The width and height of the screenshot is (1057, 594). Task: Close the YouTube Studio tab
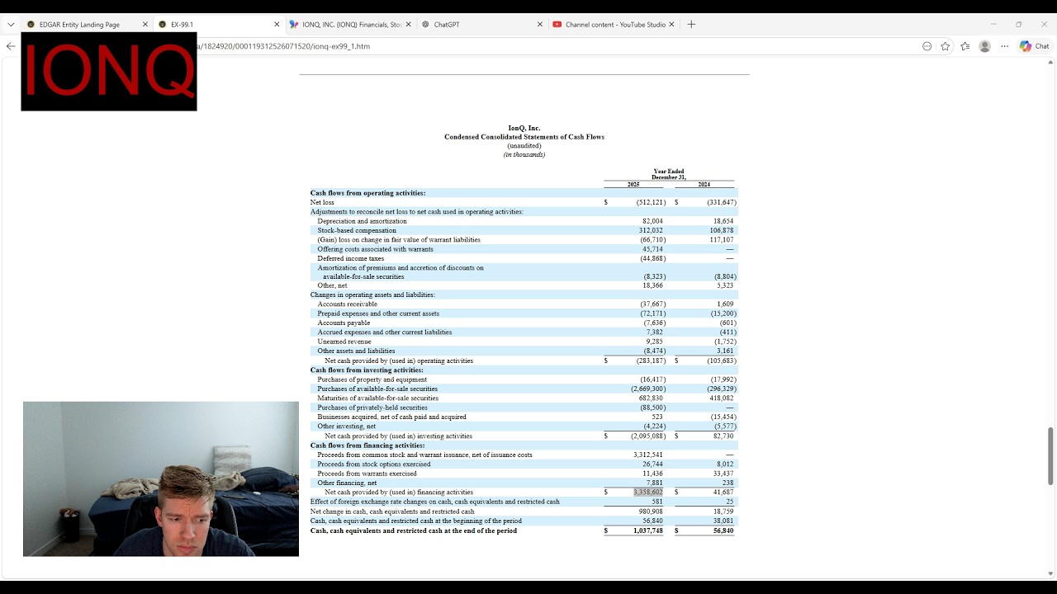(x=671, y=25)
